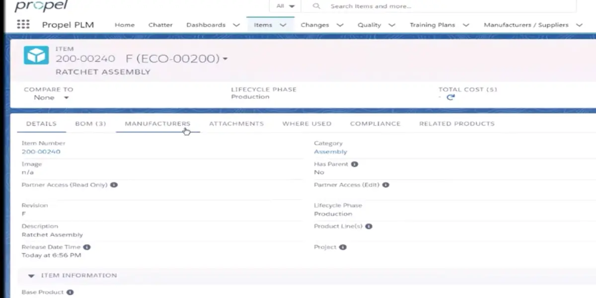The height and width of the screenshot is (298, 596).
Task: Click the Production value under Lifecycle Phase header
Action: (x=250, y=97)
